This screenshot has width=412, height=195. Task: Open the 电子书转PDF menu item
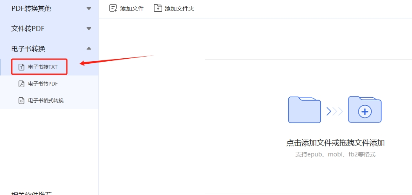tap(50, 84)
